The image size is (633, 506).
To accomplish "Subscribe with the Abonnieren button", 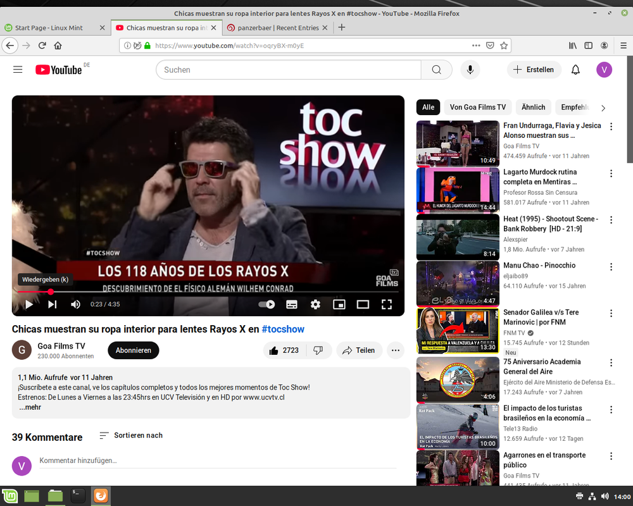I will point(133,350).
